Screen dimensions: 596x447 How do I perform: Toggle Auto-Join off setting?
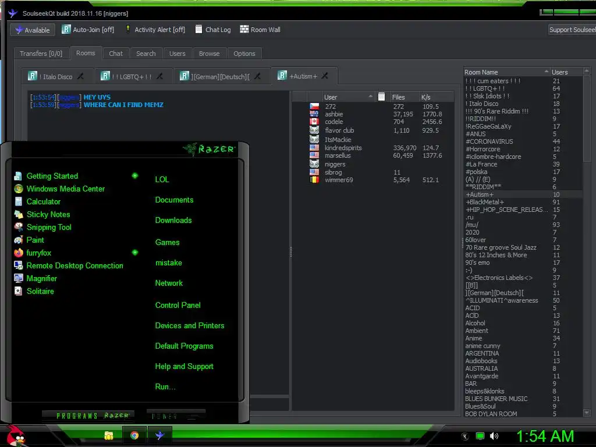coord(88,30)
